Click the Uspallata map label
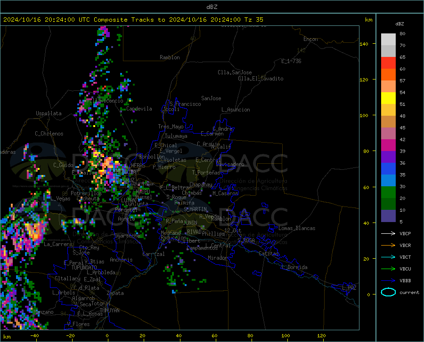 coord(49,114)
